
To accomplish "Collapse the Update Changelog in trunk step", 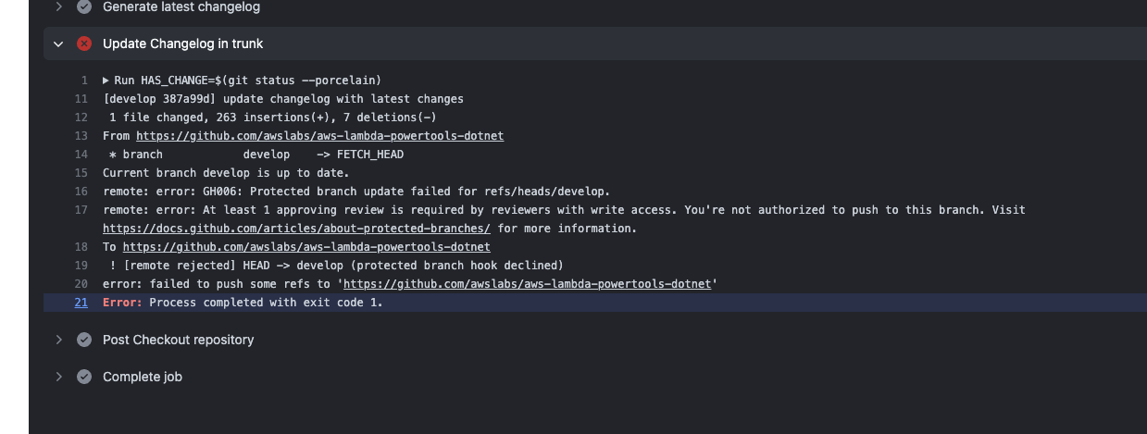I will 58,43.
